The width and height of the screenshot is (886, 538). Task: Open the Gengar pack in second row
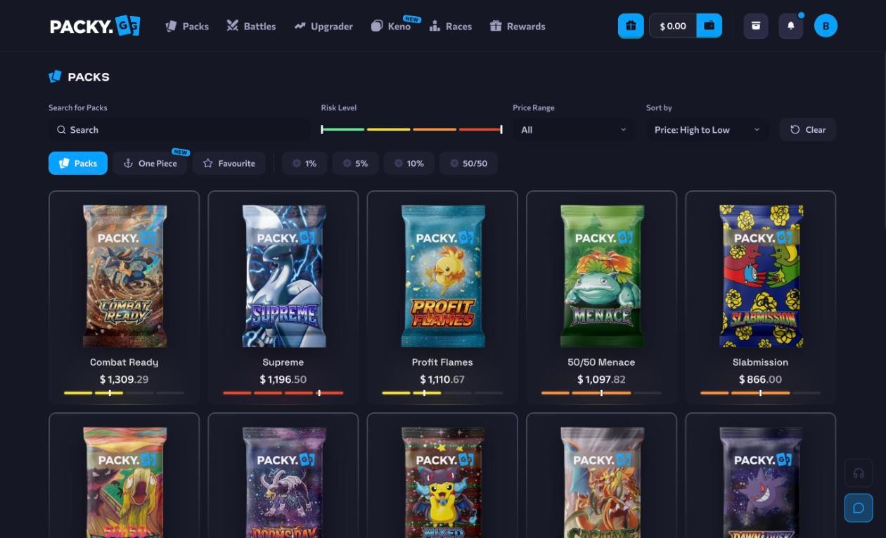[x=761, y=483]
